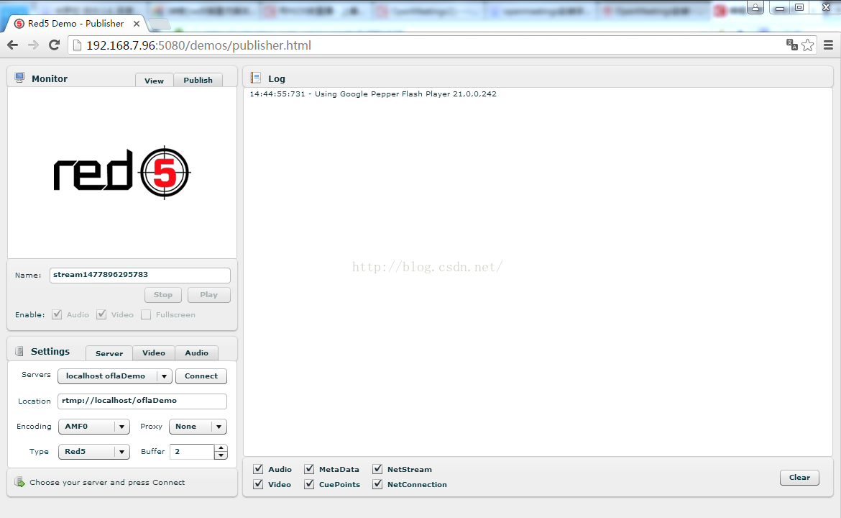Screen dimensions: 841x518
Task: Click the Google Pepper Flash Player log entry
Action: (373, 94)
